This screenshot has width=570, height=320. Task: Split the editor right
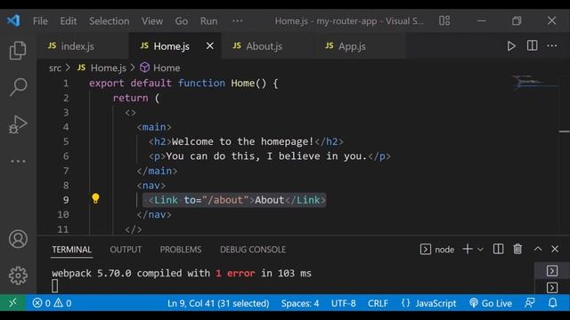click(x=533, y=45)
